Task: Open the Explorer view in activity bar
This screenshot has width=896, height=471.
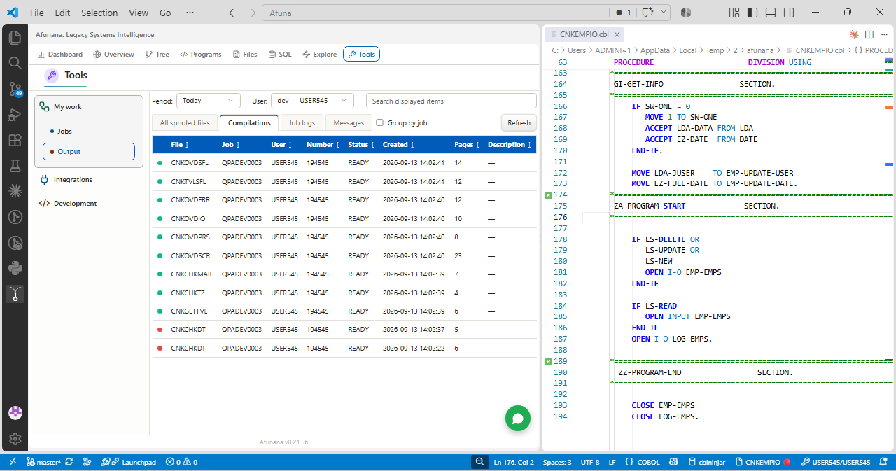Action: click(15, 38)
